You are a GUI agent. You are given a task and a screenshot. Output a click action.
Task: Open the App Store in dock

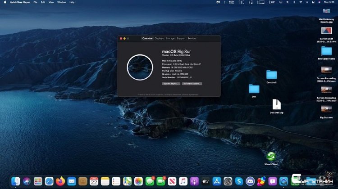[217, 181]
